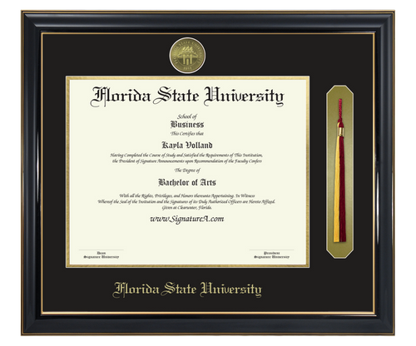This screenshot has height=346, width=416.
Task: Click the maroon and gold tassel
Action: click(x=340, y=171)
